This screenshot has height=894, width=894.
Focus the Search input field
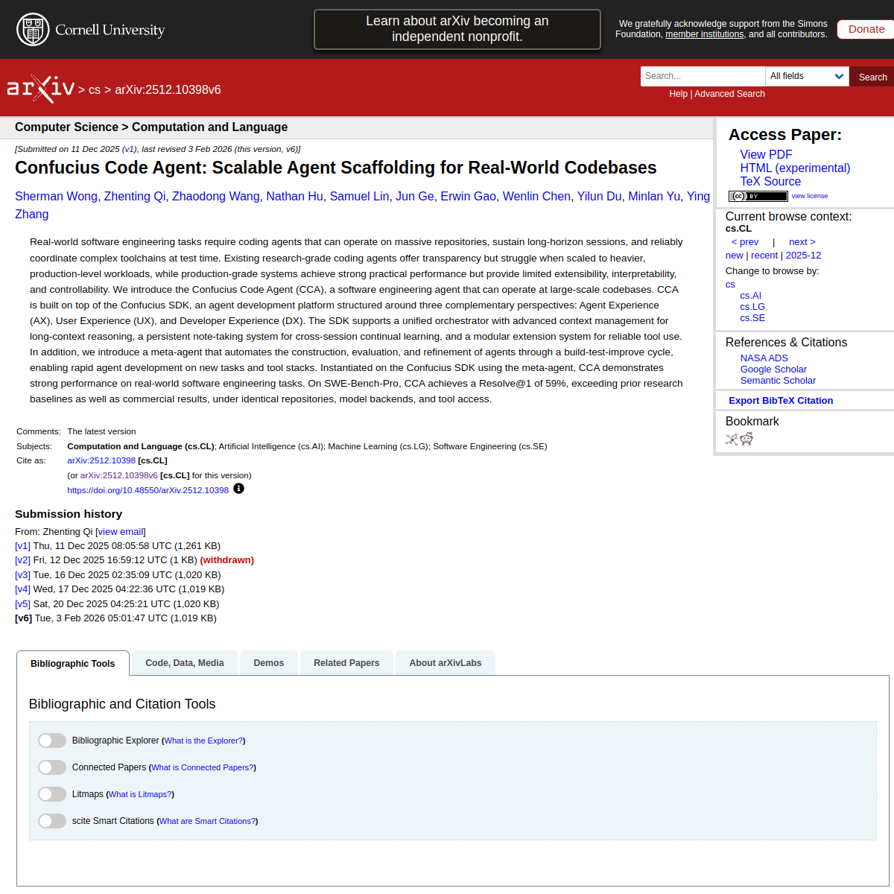click(x=703, y=76)
